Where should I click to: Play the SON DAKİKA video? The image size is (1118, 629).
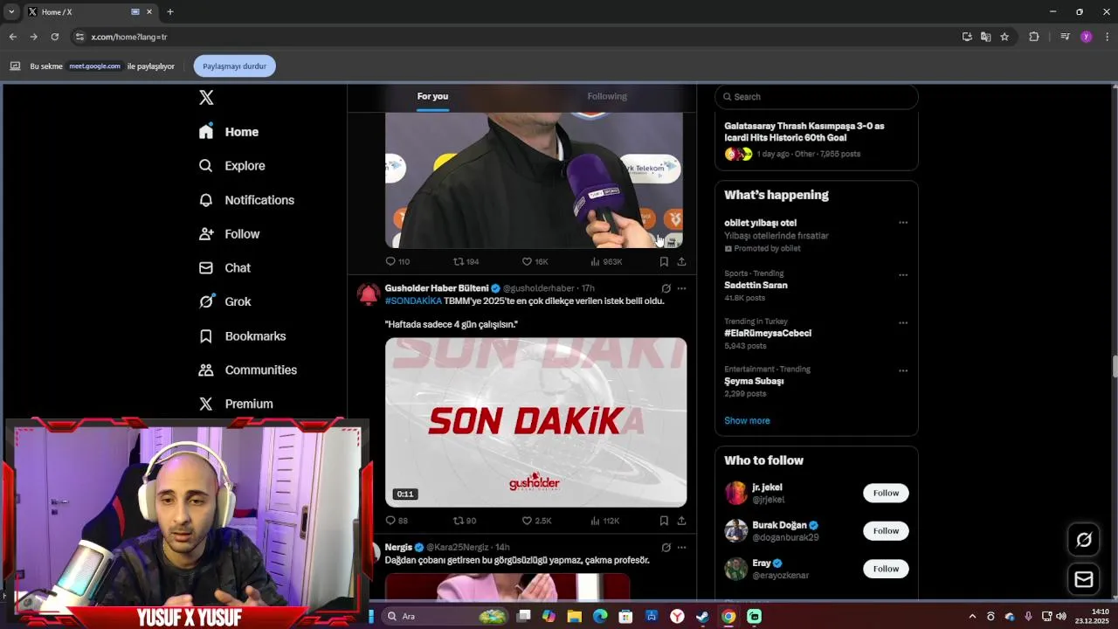(535, 422)
